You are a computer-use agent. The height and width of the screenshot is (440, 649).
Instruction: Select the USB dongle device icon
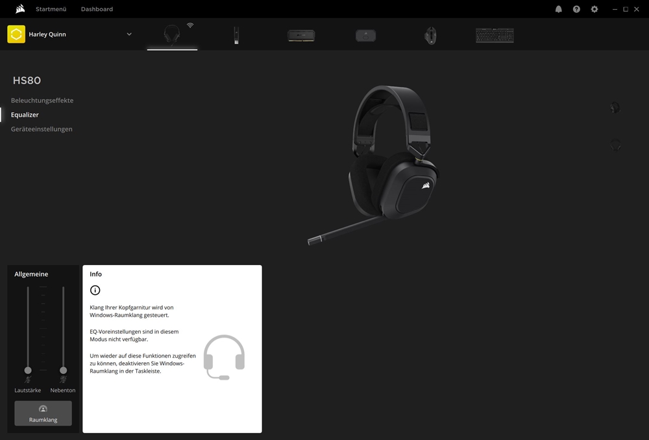click(236, 35)
